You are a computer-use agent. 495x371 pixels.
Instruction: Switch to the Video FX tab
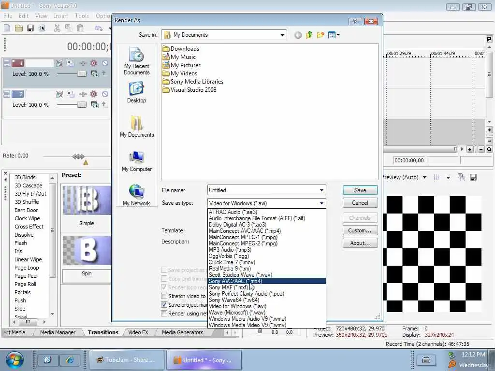pos(138,332)
